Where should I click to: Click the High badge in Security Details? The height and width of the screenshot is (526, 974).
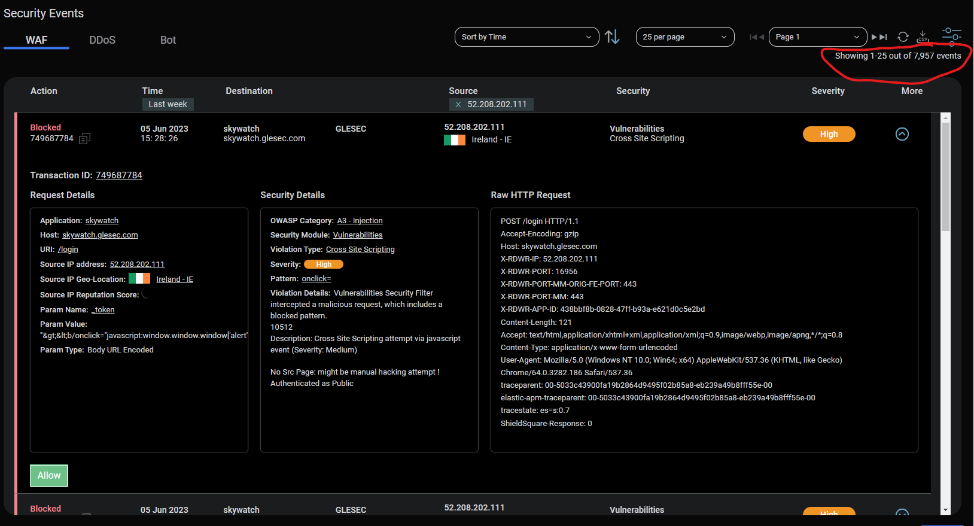324,264
